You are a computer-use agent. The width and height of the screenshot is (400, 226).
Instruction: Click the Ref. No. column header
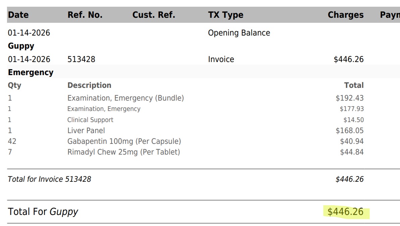click(x=85, y=15)
